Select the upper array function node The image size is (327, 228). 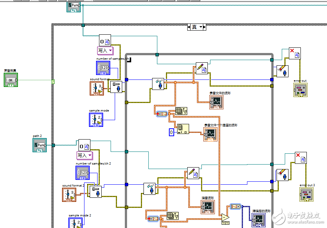point(181,111)
